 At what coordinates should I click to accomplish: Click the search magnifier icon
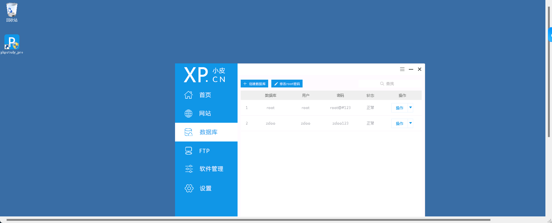click(382, 84)
